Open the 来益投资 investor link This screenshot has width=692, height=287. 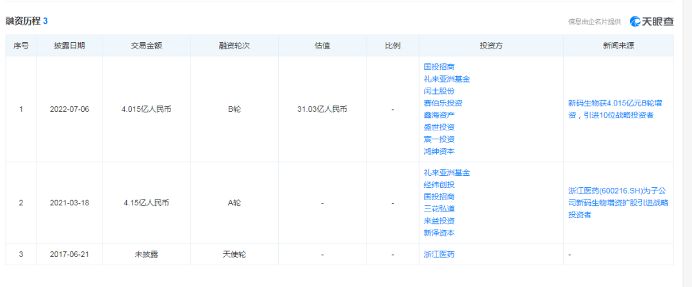coord(439,221)
